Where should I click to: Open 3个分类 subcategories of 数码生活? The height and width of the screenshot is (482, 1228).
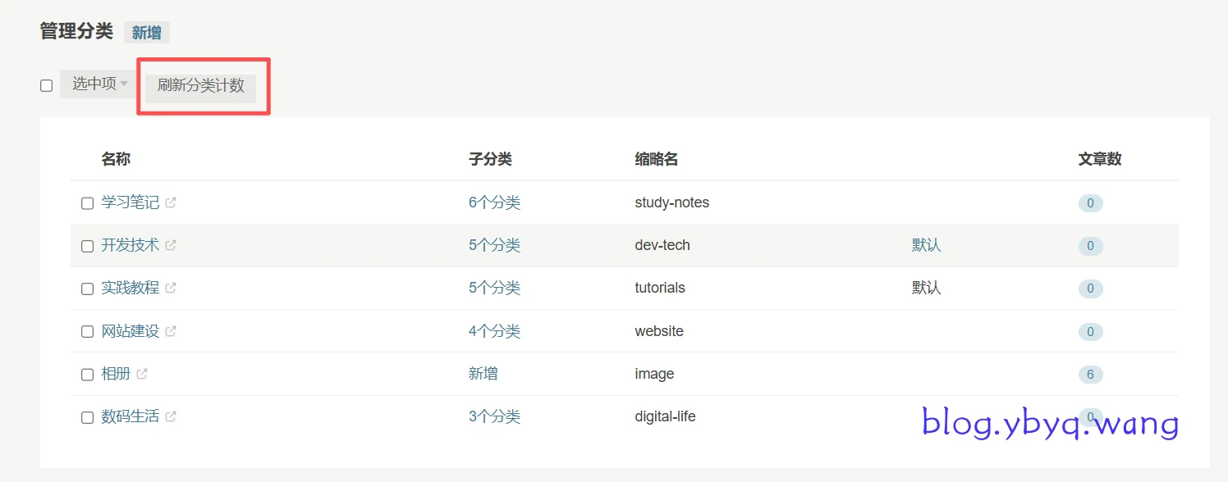[x=494, y=416]
